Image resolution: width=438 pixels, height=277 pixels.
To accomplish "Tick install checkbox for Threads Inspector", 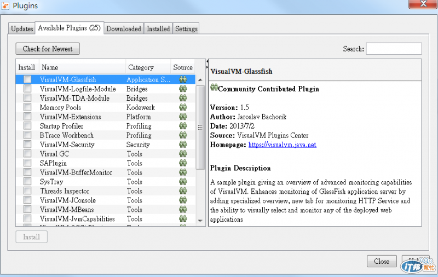I will click(x=27, y=191).
